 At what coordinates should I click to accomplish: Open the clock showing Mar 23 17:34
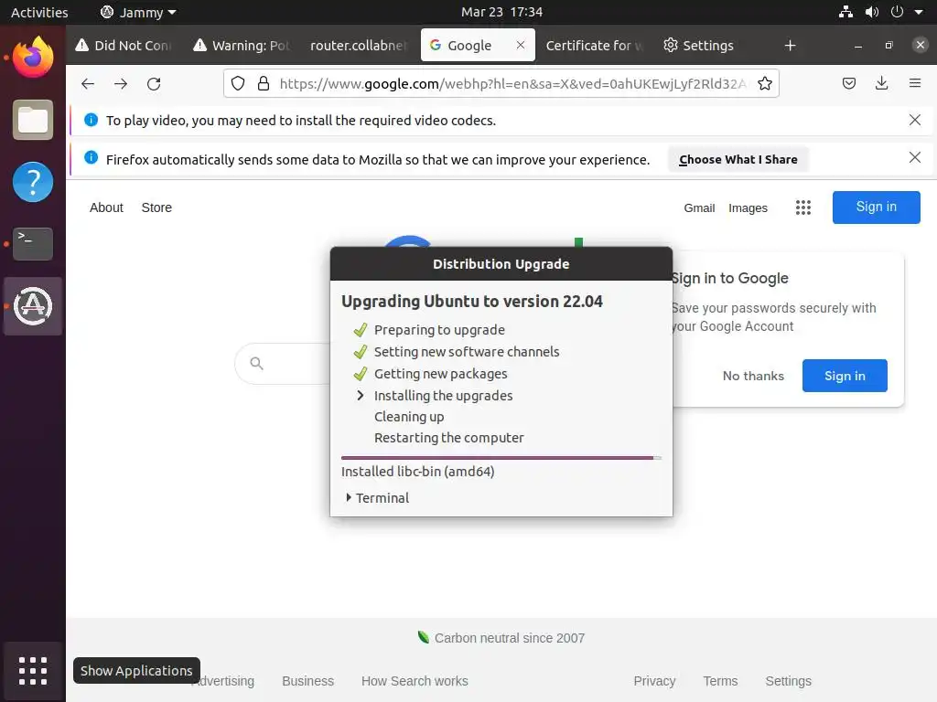point(502,12)
